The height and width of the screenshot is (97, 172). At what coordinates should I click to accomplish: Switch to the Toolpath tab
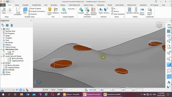click(x=25, y=5)
